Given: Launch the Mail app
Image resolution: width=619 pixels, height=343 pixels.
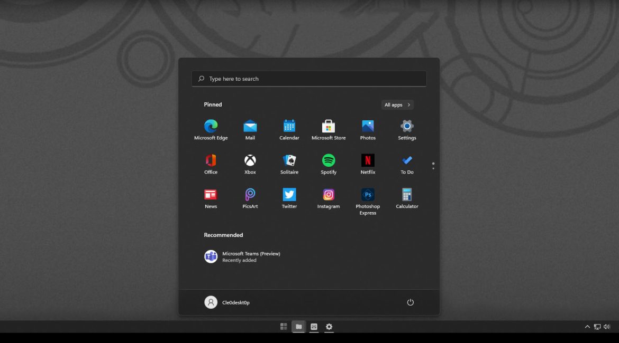Looking at the screenshot, I should point(250,127).
